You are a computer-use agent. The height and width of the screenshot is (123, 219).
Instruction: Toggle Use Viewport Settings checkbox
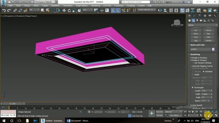click(x=193, y=63)
